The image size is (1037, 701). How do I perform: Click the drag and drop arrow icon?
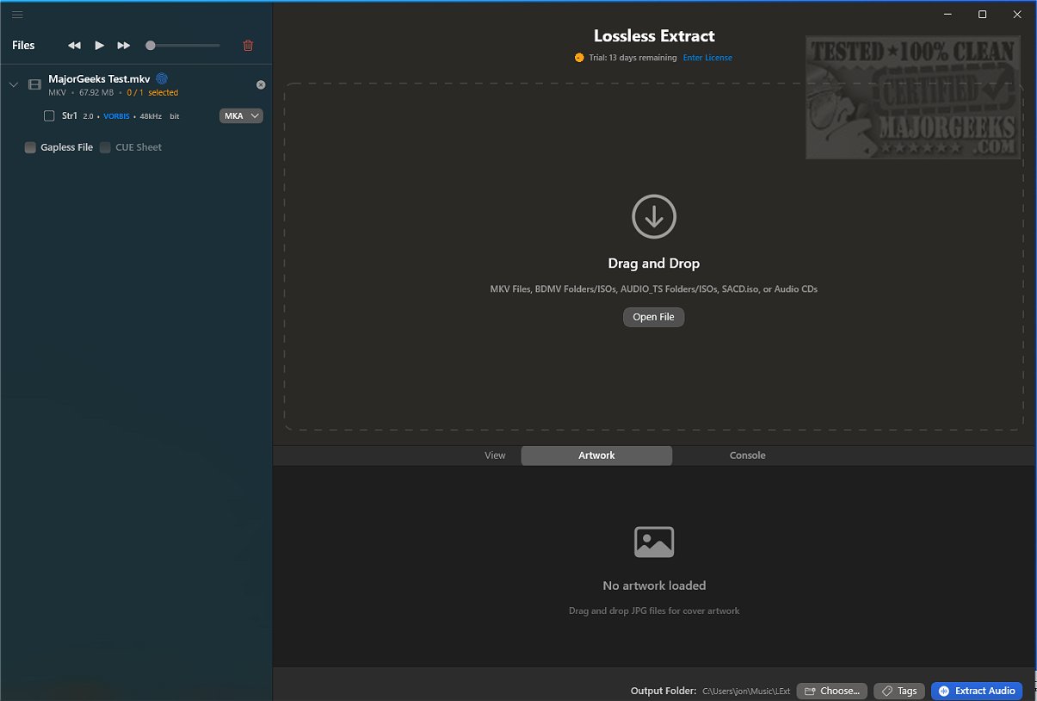(654, 216)
